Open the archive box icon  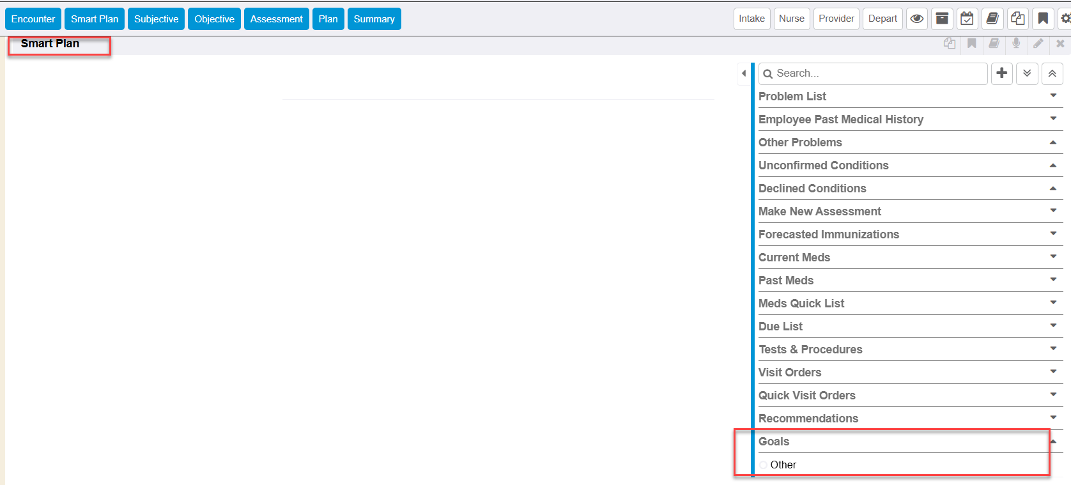click(942, 19)
